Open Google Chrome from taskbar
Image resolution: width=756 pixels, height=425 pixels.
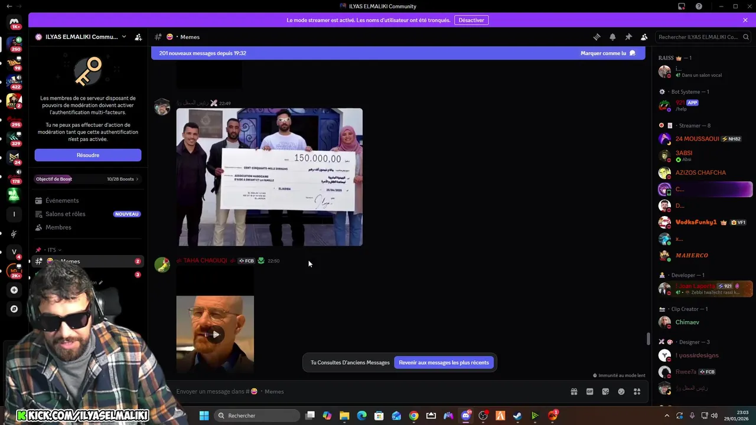click(413, 416)
